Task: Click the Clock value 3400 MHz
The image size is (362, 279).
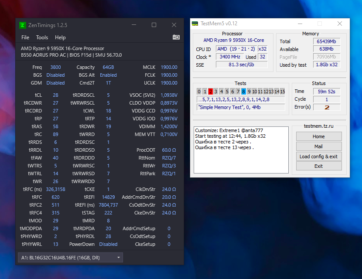Action: coord(230,57)
